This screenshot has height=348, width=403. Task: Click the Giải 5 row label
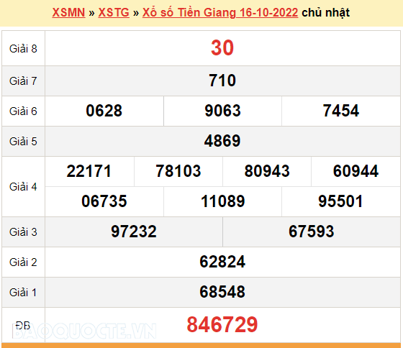point(23,141)
